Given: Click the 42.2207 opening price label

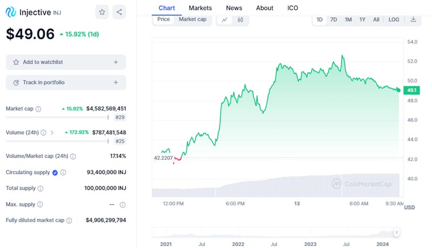Looking at the screenshot, I should click(x=163, y=158).
